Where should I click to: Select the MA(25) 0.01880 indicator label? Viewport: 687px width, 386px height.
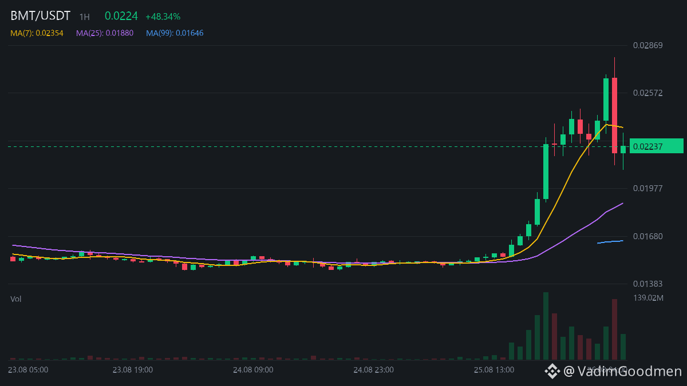[105, 33]
